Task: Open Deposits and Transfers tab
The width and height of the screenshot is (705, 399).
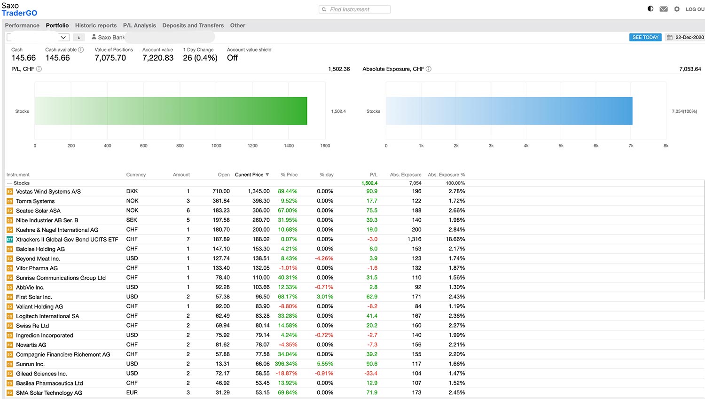Action: point(193,25)
